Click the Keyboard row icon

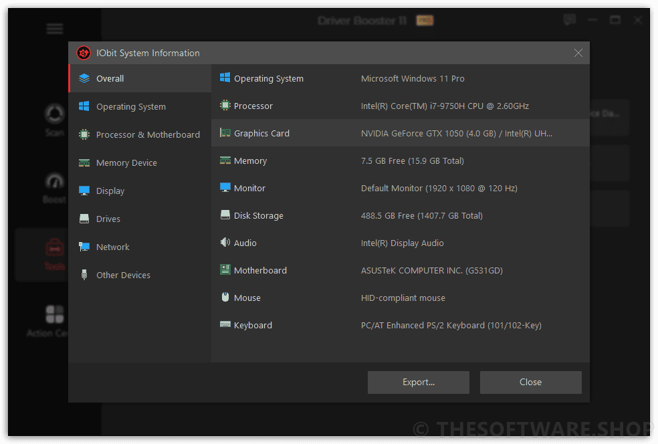click(x=225, y=324)
